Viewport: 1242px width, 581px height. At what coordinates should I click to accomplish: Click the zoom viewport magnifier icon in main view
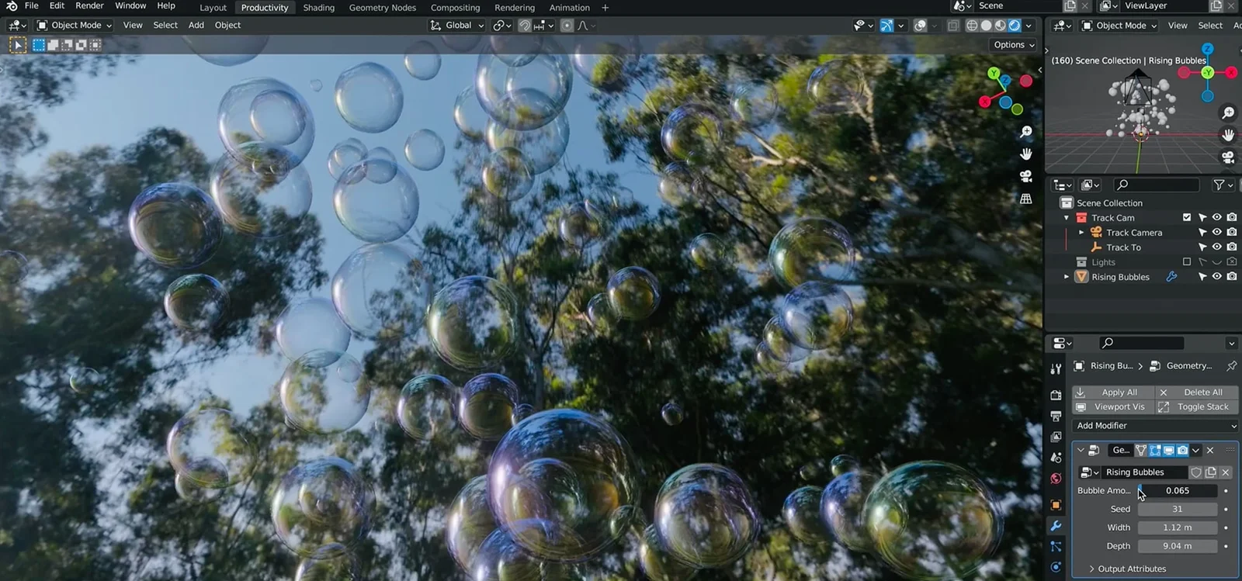(x=1025, y=133)
